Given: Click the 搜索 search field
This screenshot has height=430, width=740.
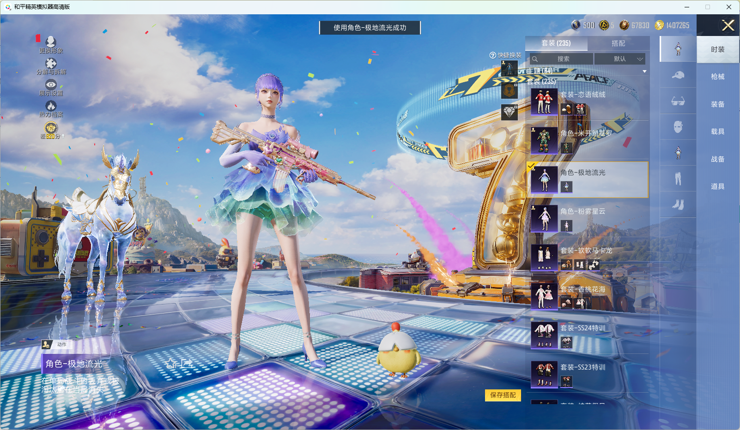Looking at the screenshot, I should coord(561,59).
